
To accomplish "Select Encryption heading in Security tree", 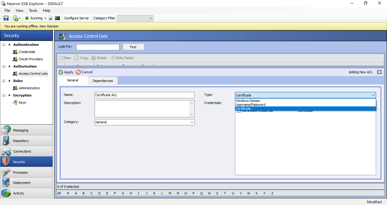I will [22, 95].
